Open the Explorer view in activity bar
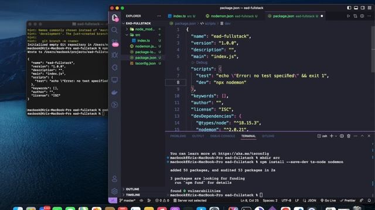 pos(115,18)
